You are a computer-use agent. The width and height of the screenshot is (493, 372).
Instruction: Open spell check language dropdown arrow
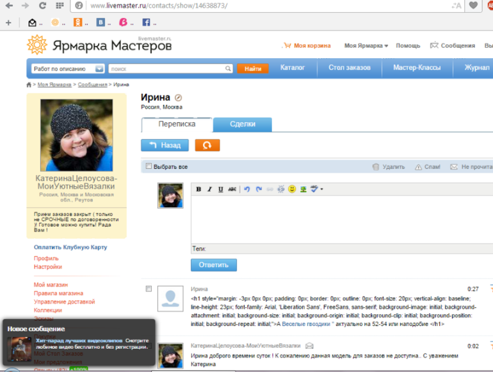click(321, 189)
